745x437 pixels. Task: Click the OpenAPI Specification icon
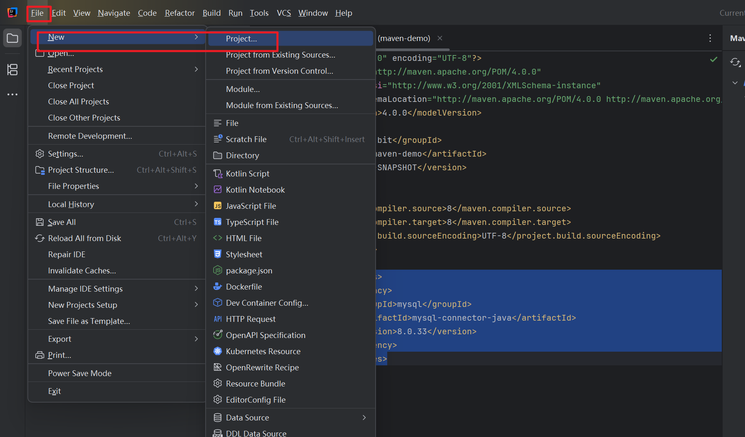pyautogui.click(x=218, y=335)
